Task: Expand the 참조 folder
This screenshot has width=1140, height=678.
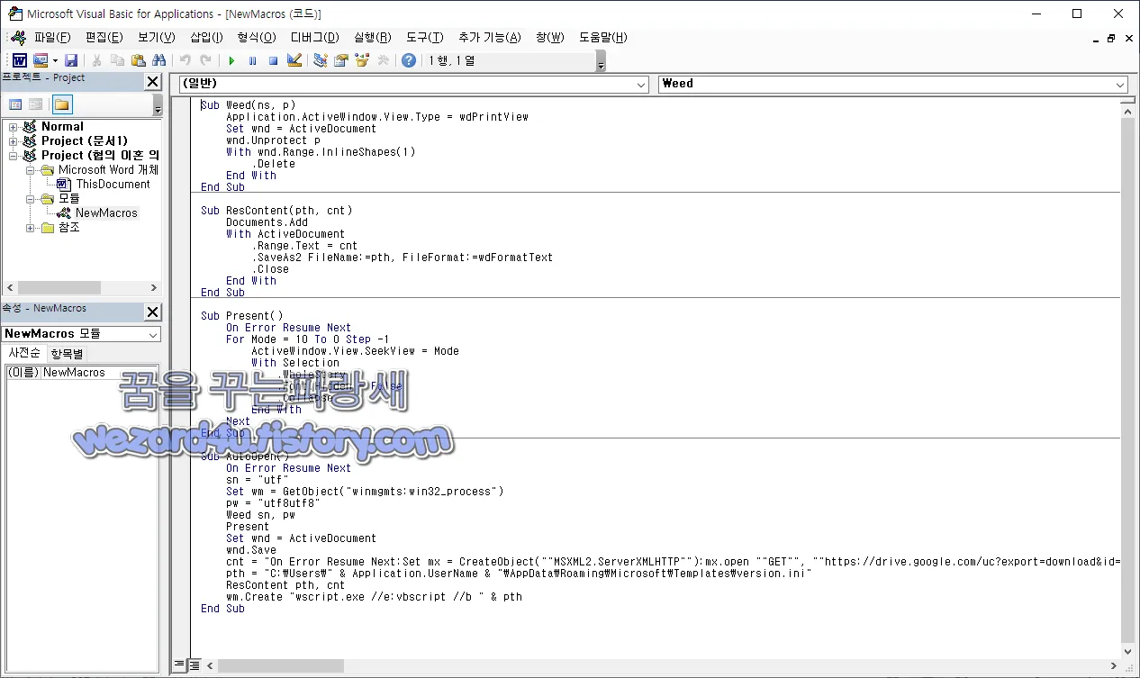Action: point(31,228)
